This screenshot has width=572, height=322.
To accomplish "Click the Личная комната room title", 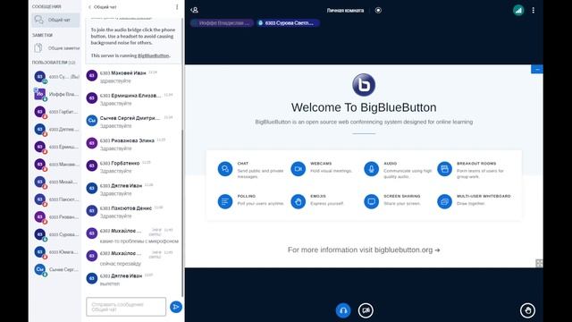I will pyautogui.click(x=345, y=10).
